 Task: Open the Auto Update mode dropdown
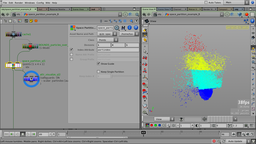239,141
